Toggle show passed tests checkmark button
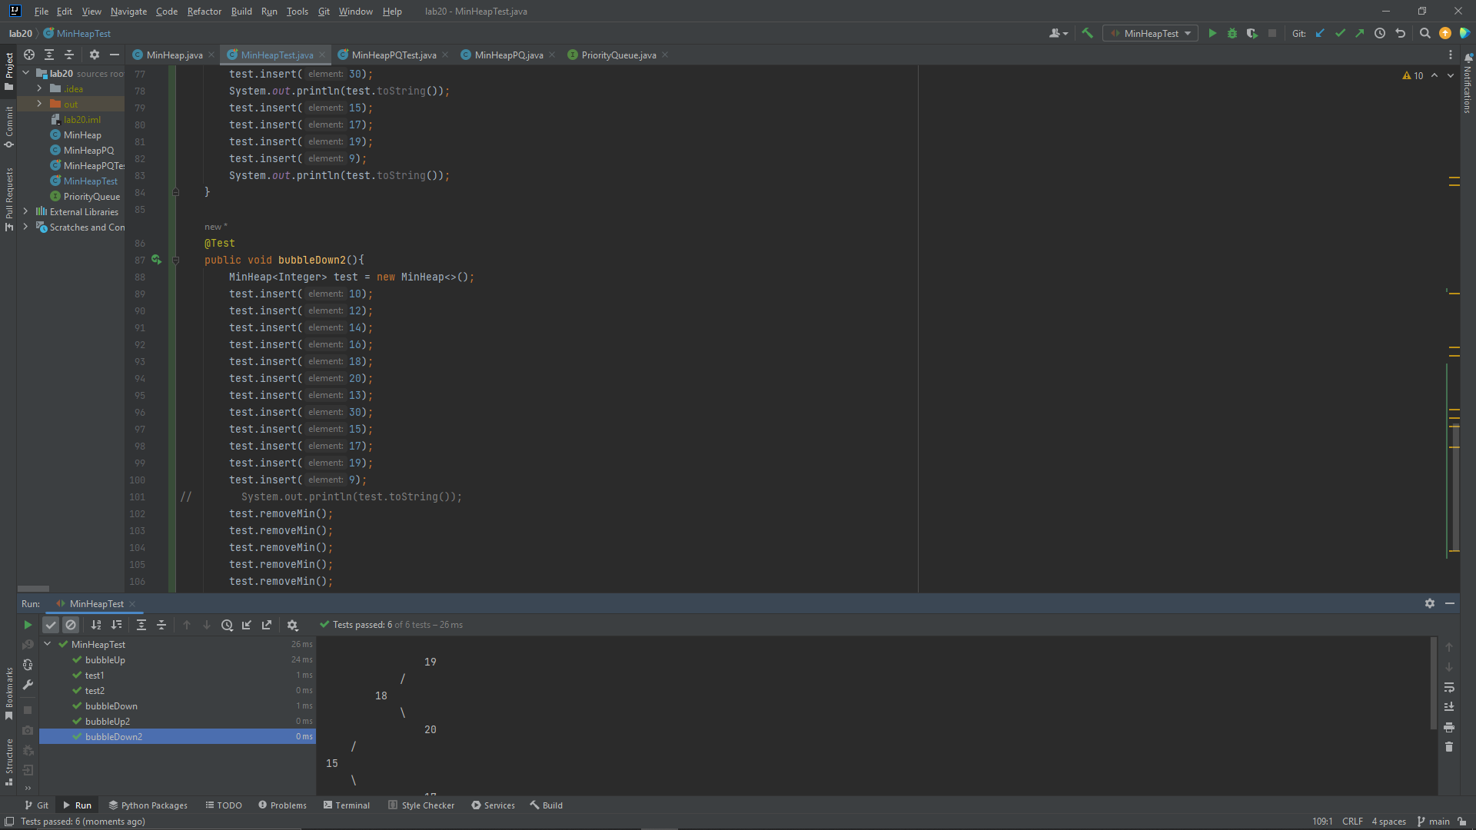Screen dimensions: 1476x830 tap(51, 625)
